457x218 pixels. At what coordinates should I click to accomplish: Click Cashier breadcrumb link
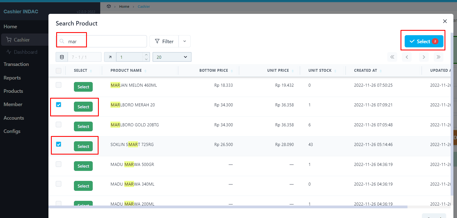coord(144,6)
